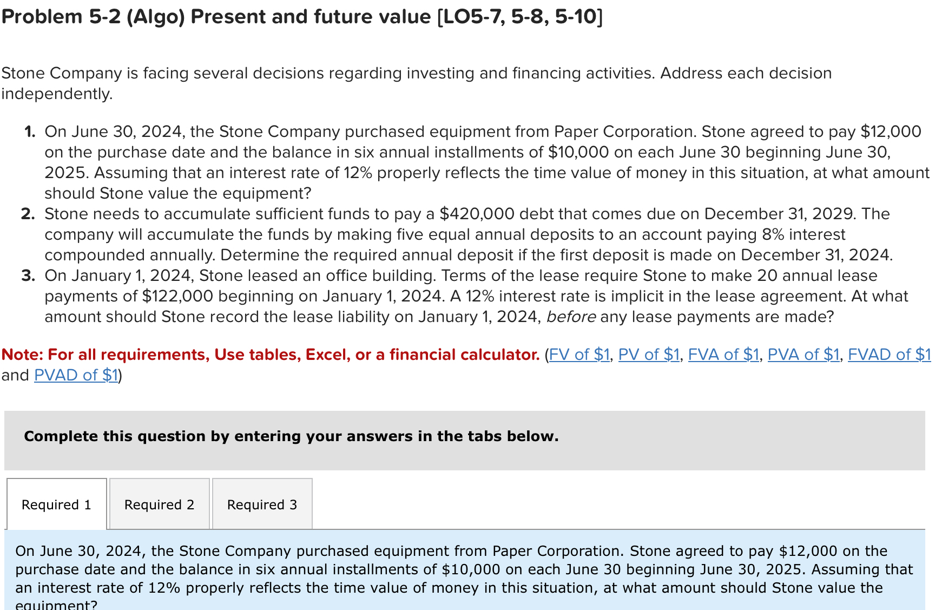Click requirement 2 about accumulating funds

coord(433,234)
